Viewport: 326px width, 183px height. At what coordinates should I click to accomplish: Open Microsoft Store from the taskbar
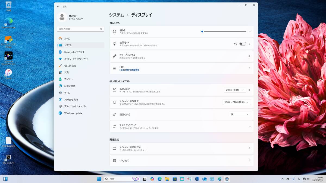[x=175, y=179]
